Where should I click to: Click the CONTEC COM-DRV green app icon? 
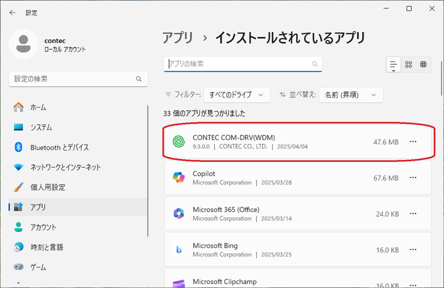coord(179,141)
